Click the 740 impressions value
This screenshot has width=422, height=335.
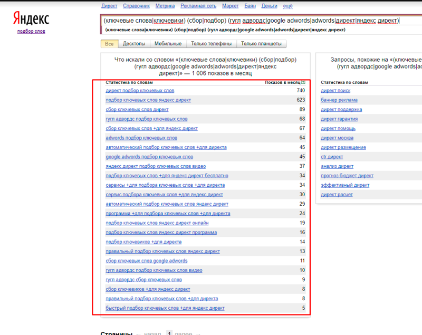click(x=301, y=90)
